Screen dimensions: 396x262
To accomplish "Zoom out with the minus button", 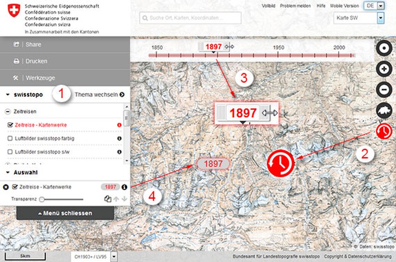I will [x=384, y=89].
